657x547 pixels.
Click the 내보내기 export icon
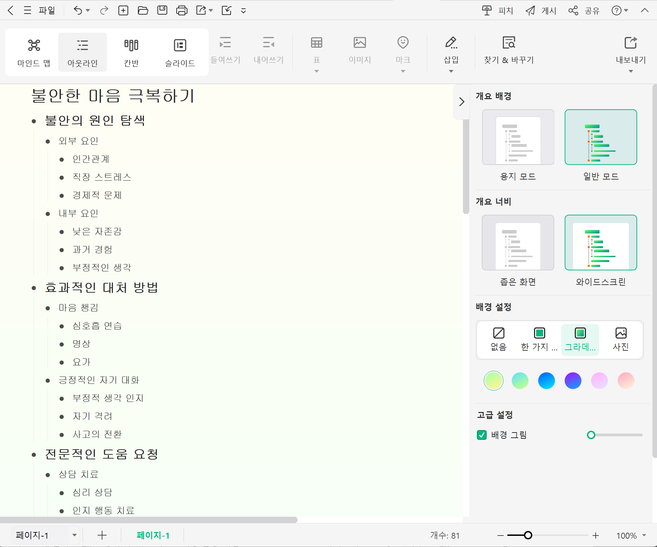[x=631, y=50]
